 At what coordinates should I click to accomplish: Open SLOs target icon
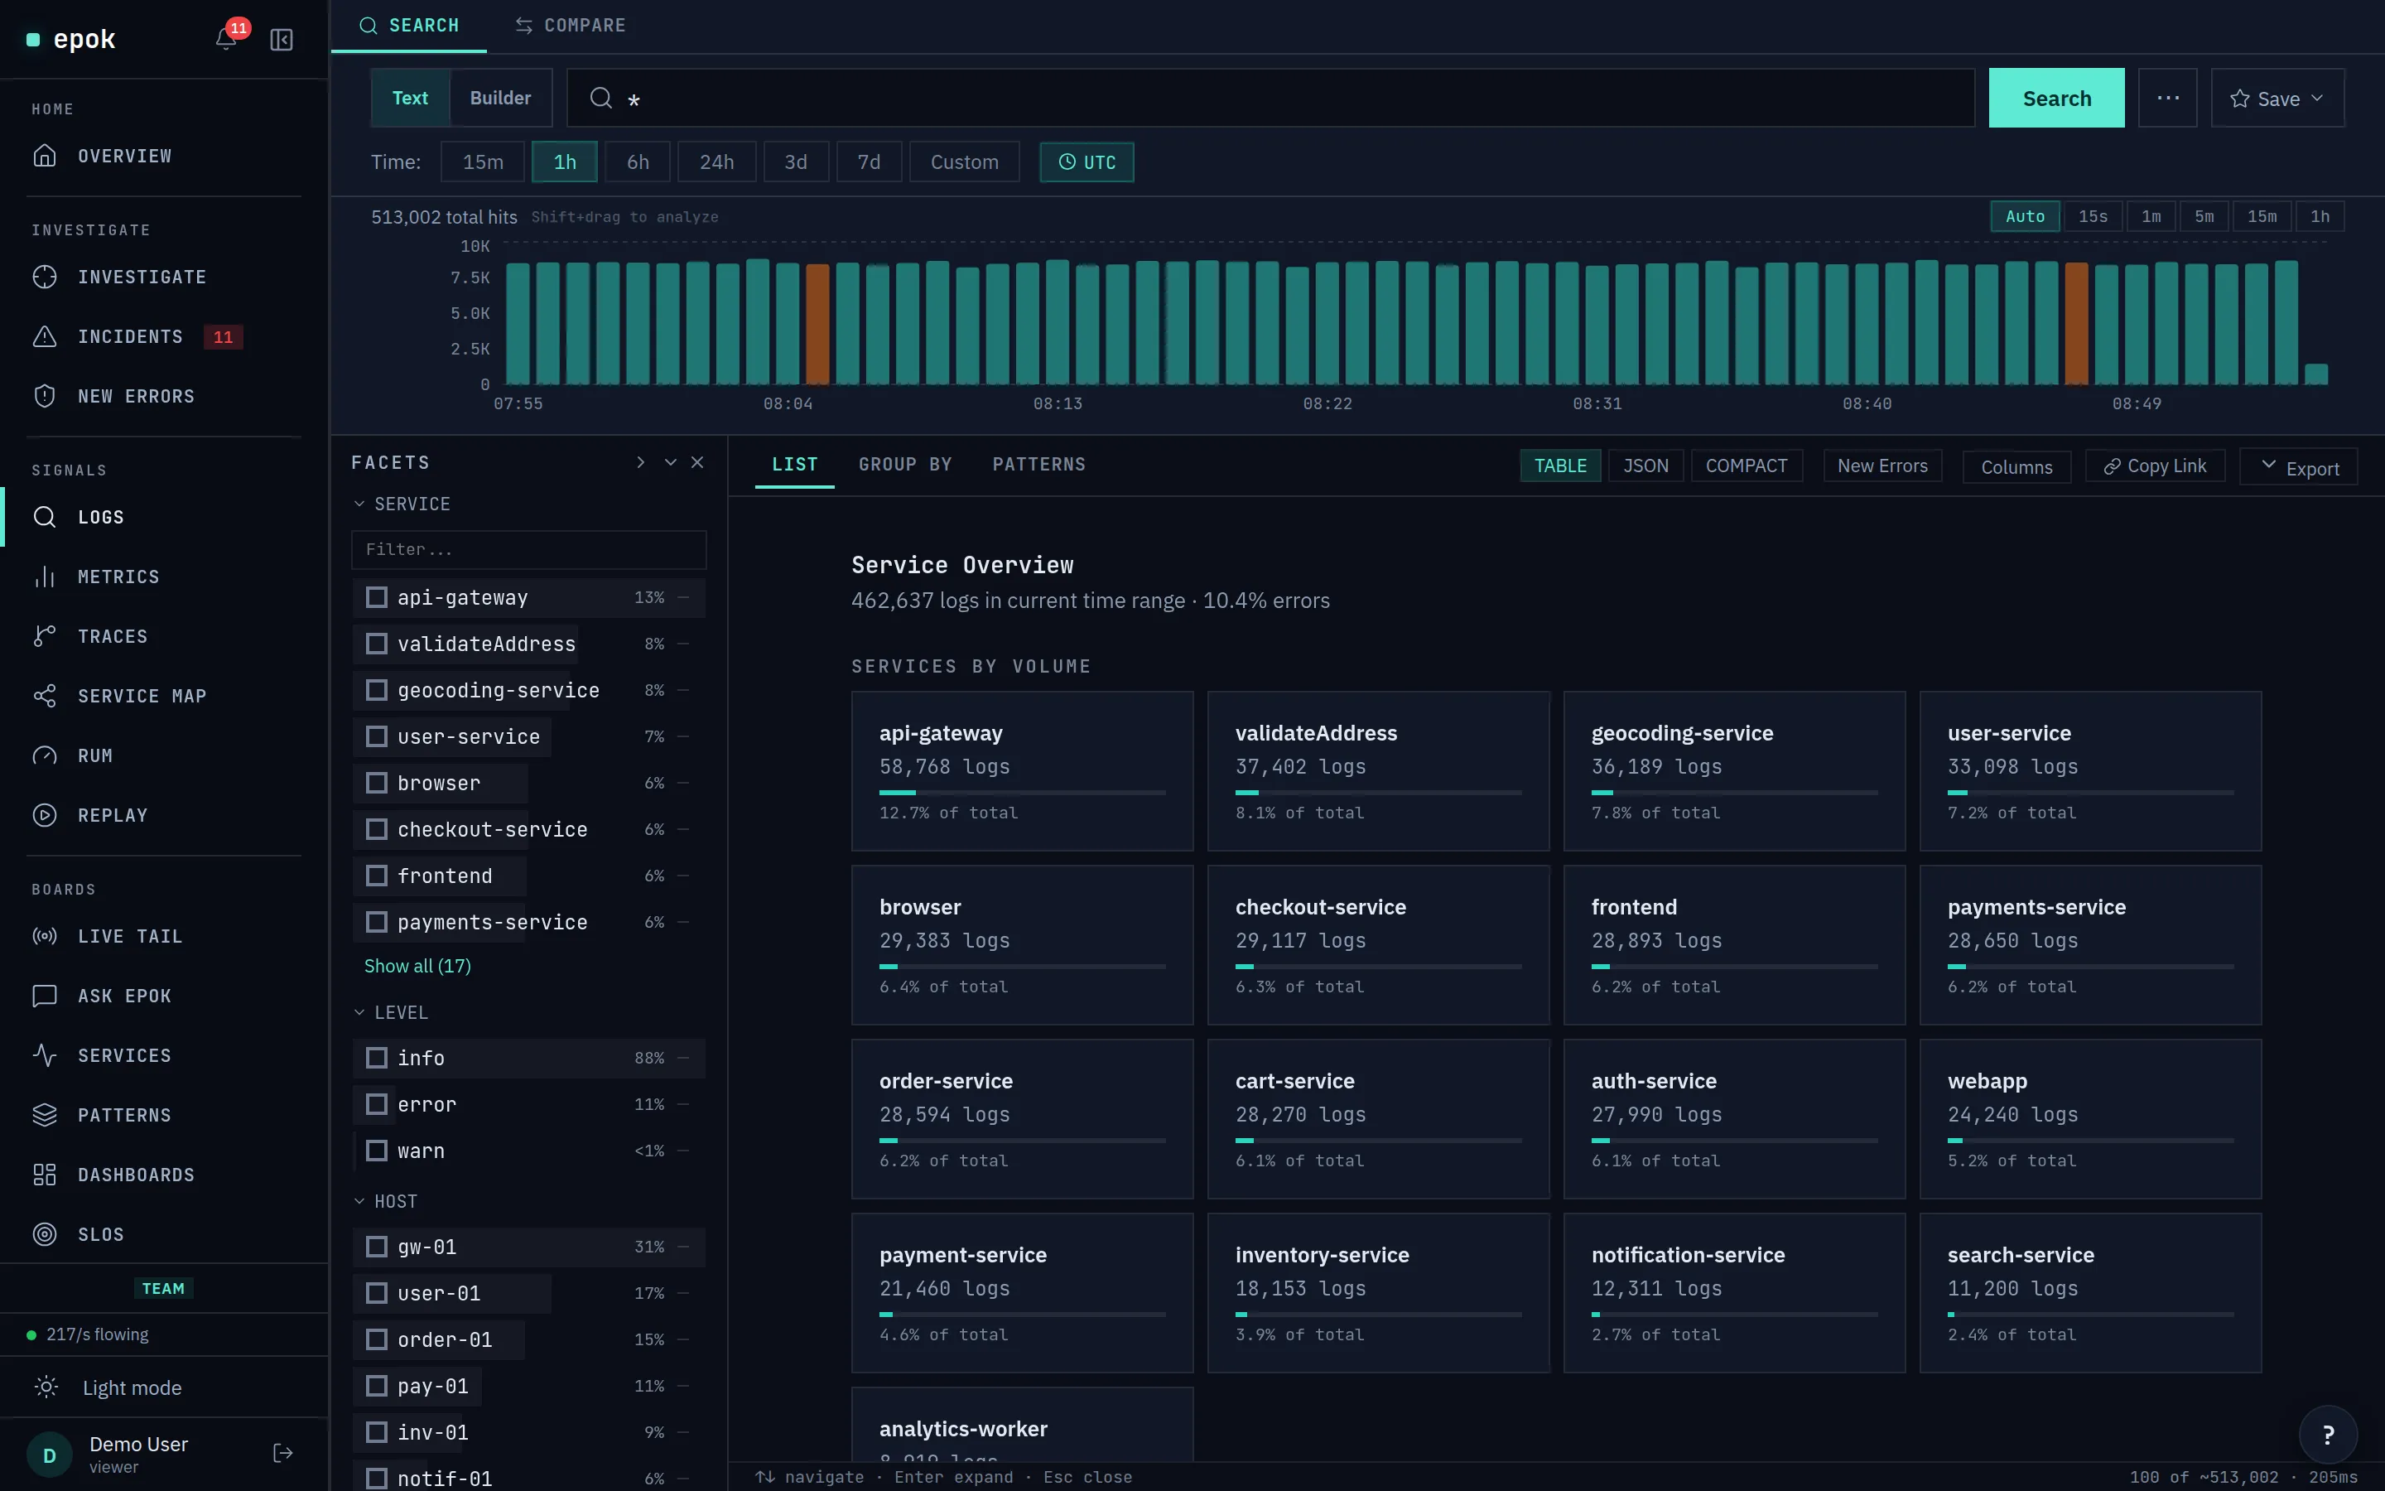click(45, 1234)
